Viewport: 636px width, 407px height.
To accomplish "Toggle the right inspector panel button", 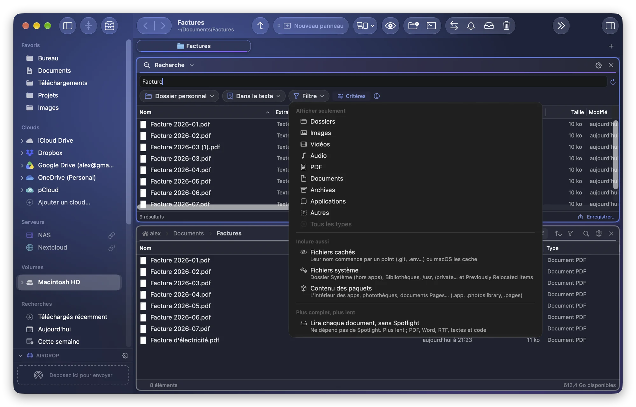I will 610,26.
